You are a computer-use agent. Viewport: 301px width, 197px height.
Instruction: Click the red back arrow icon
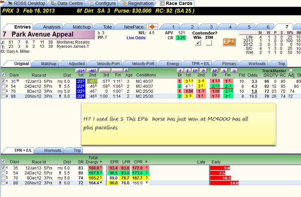(2, 2)
